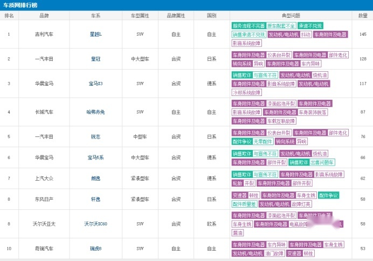Select the 漏油 issue tag

click(x=238, y=232)
